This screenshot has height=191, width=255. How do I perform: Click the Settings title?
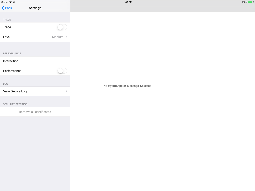(x=35, y=8)
